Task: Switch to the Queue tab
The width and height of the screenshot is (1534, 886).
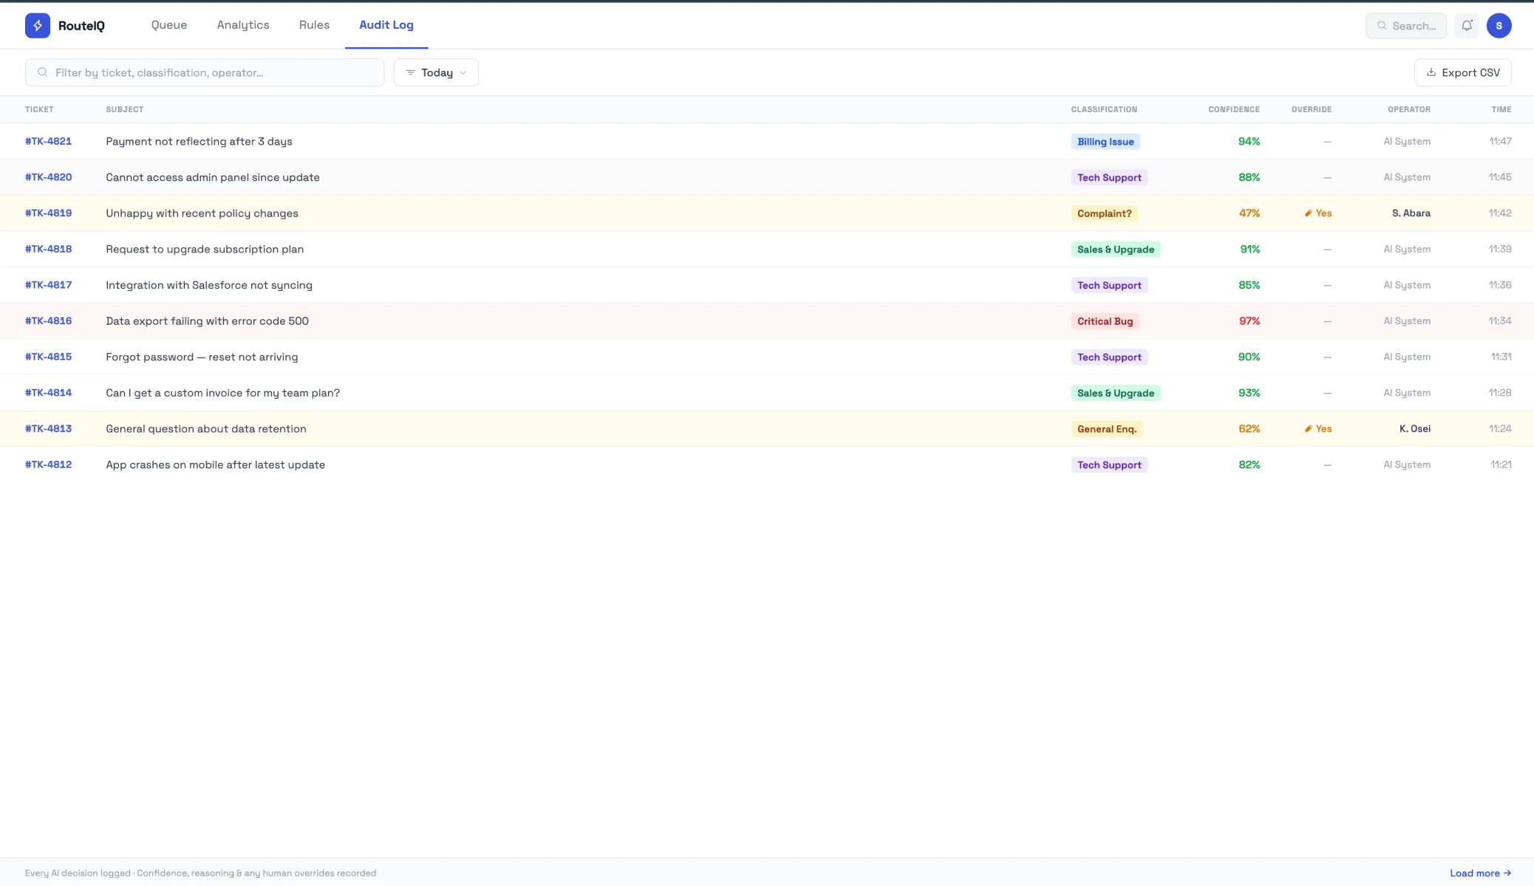Action: pyautogui.click(x=169, y=25)
